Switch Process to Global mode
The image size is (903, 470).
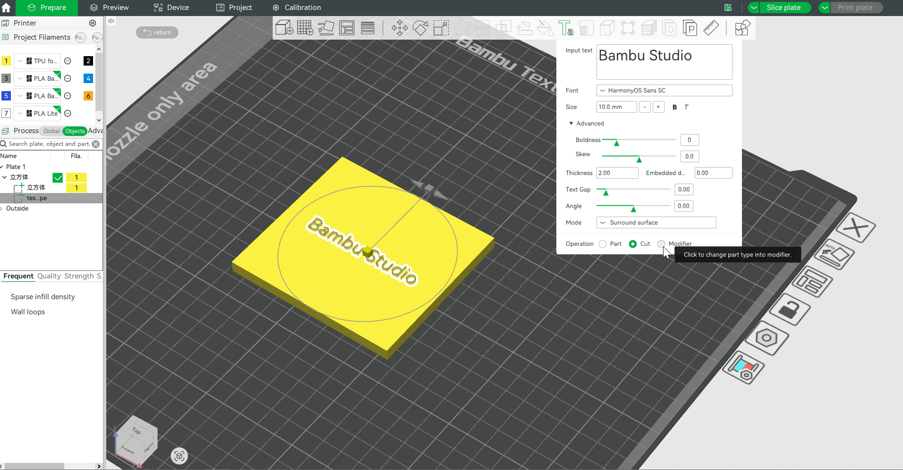click(51, 131)
